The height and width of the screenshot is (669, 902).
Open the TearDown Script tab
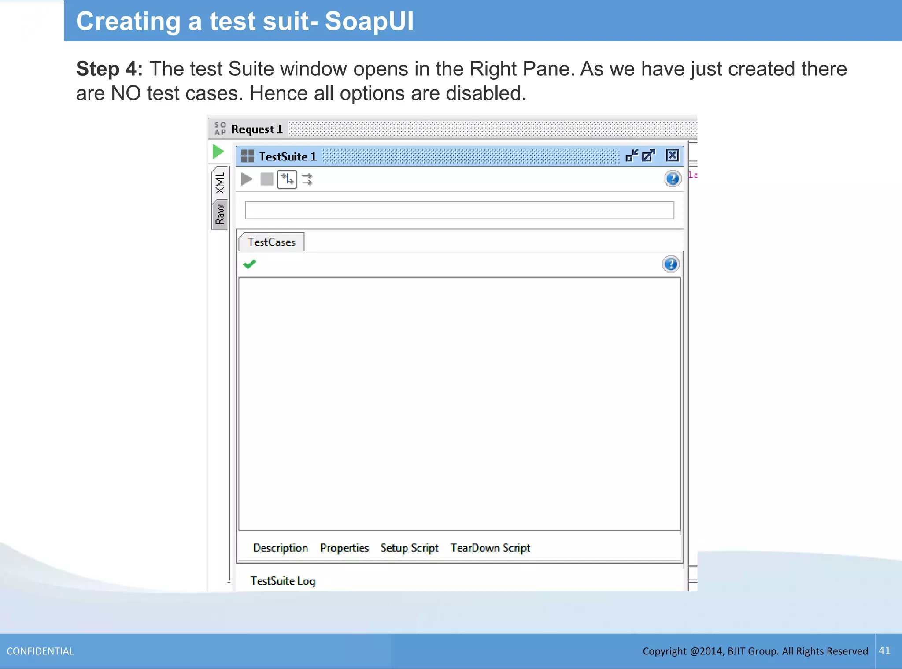point(490,548)
